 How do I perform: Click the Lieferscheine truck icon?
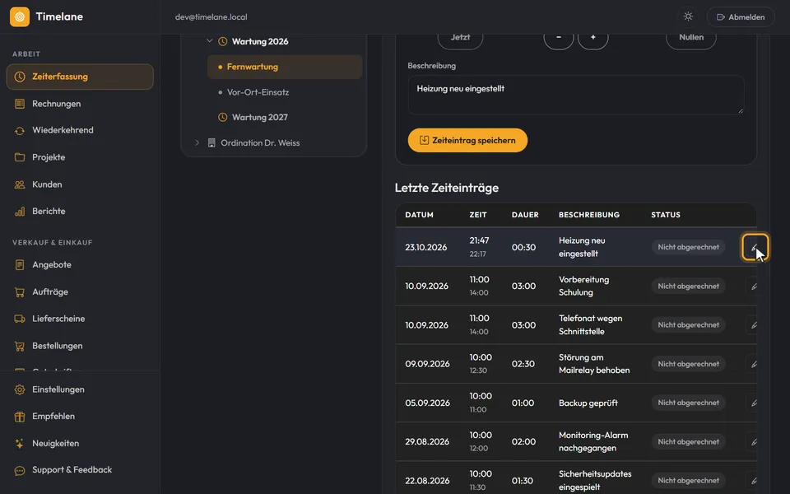pos(20,319)
